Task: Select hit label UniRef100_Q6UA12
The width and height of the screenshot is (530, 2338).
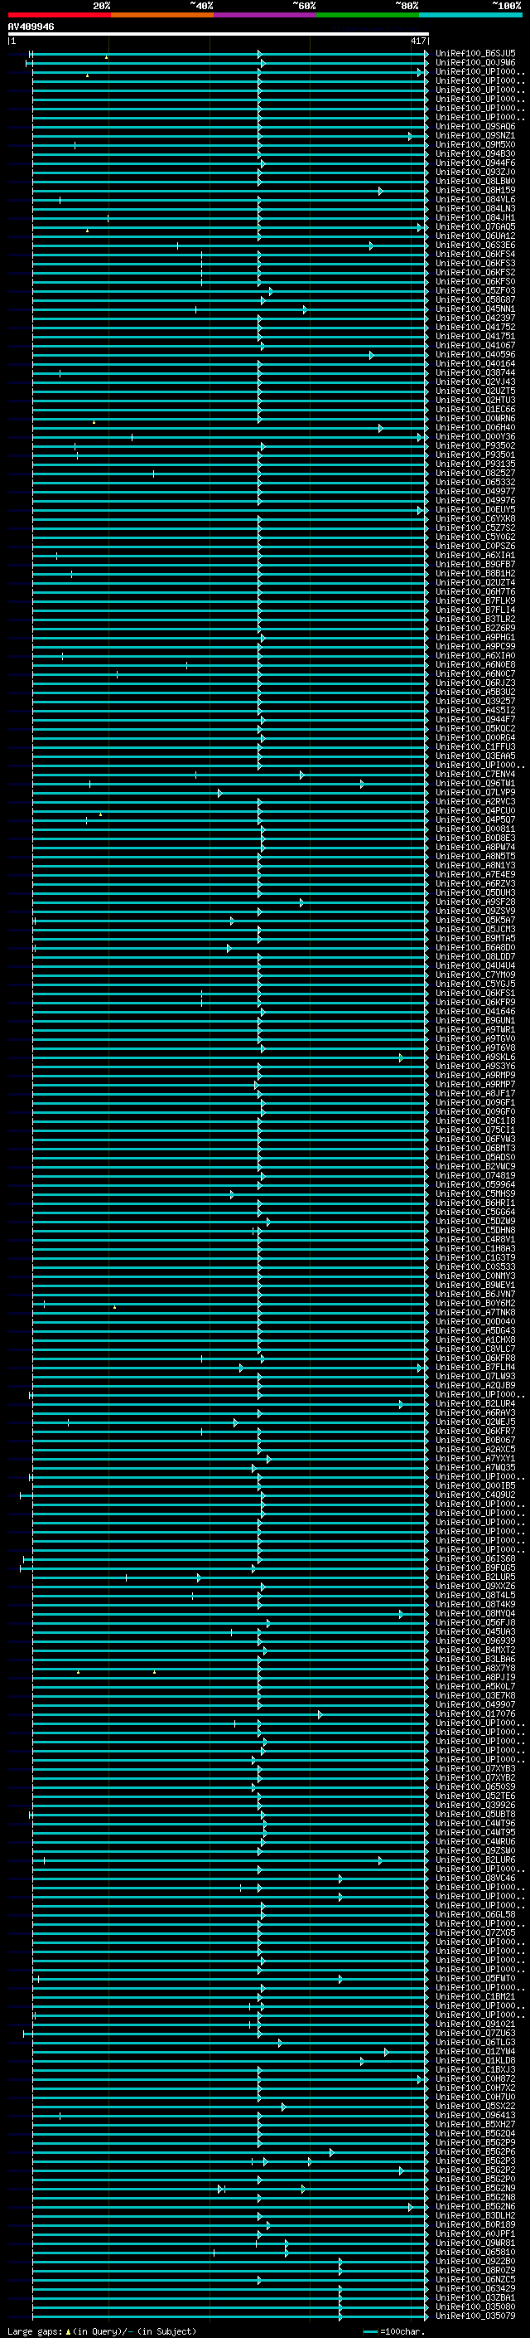Action: 475,236
